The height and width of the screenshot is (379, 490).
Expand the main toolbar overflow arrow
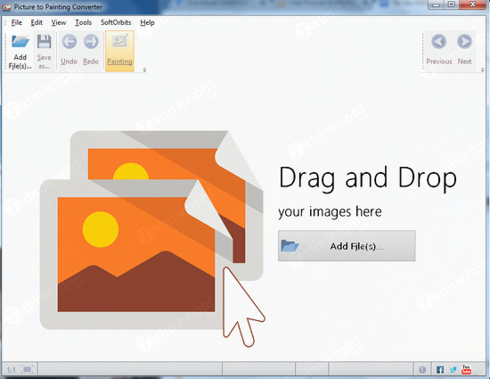tap(144, 70)
